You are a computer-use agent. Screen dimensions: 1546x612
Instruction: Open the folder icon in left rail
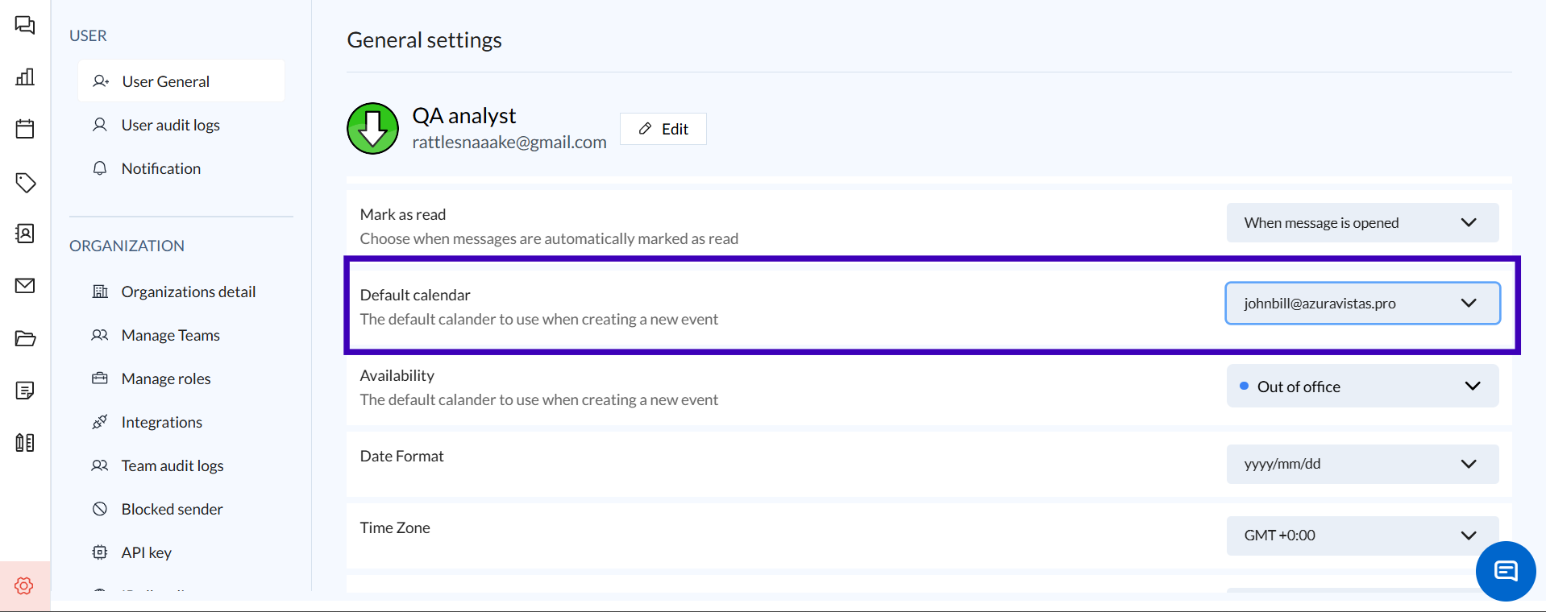tap(25, 338)
